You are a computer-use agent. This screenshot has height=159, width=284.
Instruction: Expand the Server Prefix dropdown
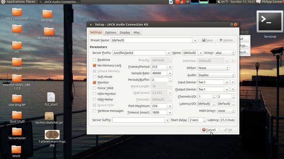tap(169, 53)
